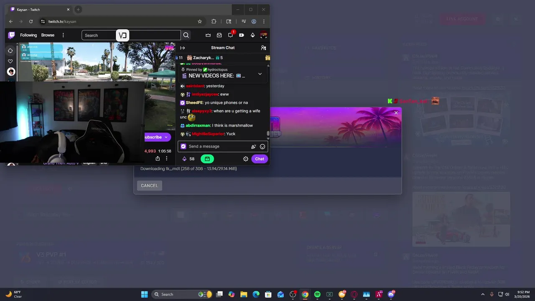Open Windows Start menu

point(144,294)
